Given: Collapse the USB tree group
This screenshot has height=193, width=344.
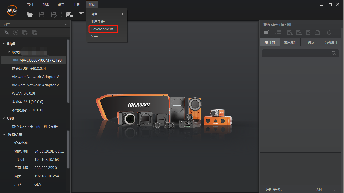Looking at the screenshot, I should coord(4,118).
